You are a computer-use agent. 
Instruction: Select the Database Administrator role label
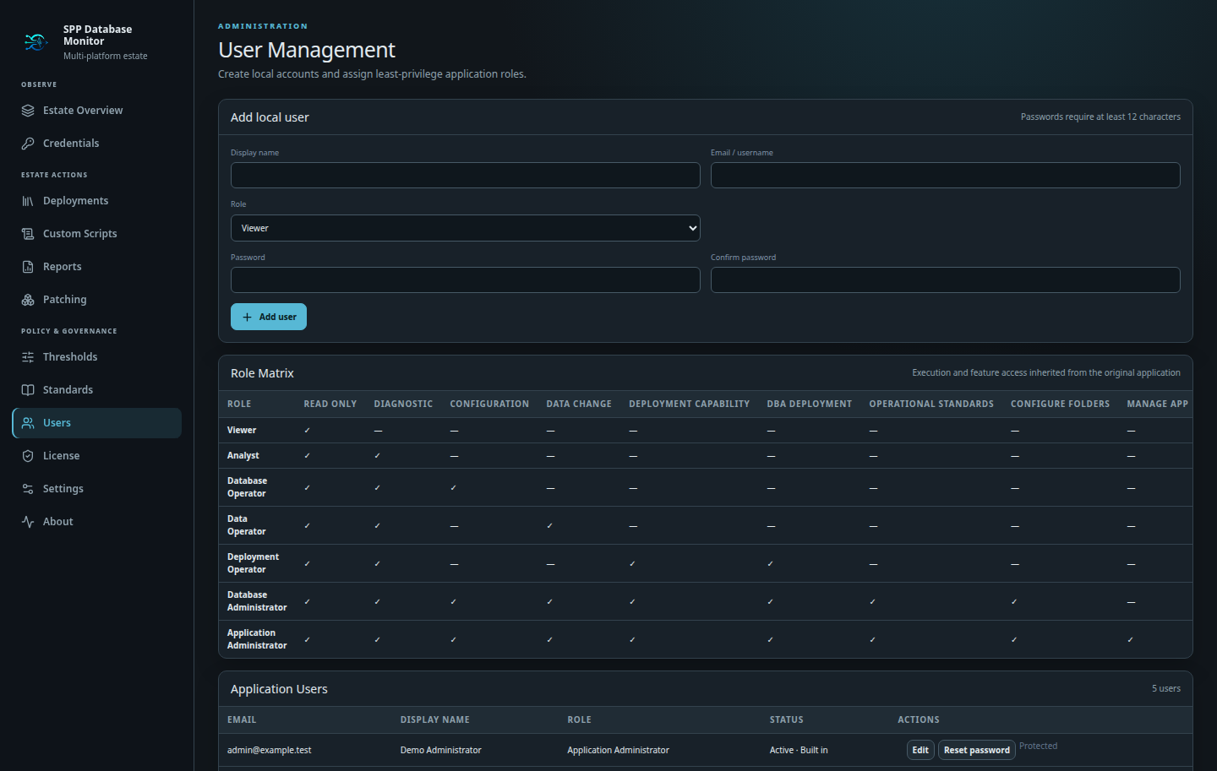point(257,601)
